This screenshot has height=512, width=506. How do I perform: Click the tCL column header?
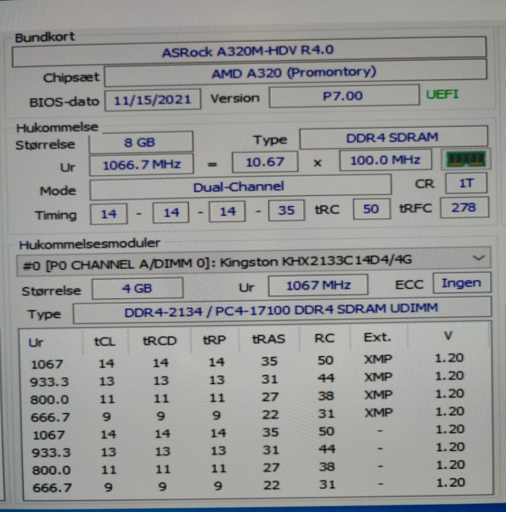coord(105,342)
